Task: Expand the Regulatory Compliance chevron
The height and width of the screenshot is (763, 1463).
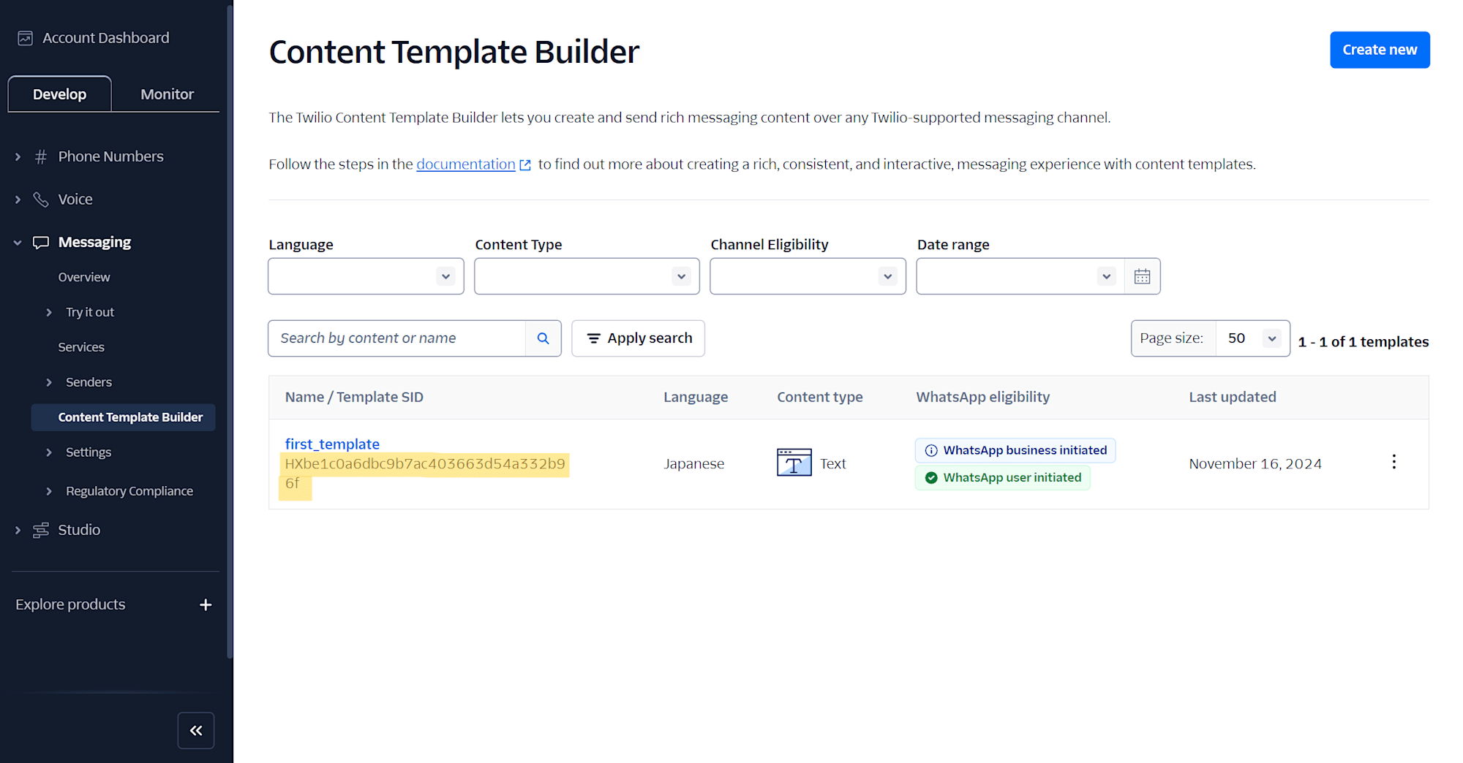Action: pyautogui.click(x=49, y=491)
